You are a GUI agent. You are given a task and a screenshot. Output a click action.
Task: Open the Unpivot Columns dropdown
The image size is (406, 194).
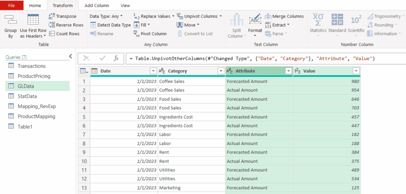click(199, 16)
